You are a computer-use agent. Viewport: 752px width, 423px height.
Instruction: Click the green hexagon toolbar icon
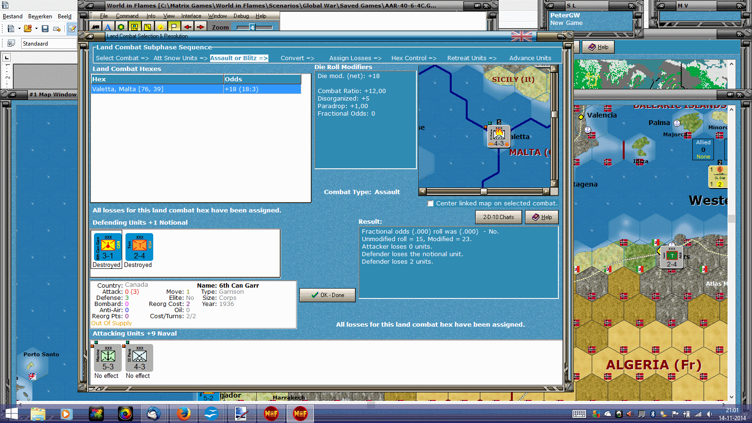pos(121,27)
